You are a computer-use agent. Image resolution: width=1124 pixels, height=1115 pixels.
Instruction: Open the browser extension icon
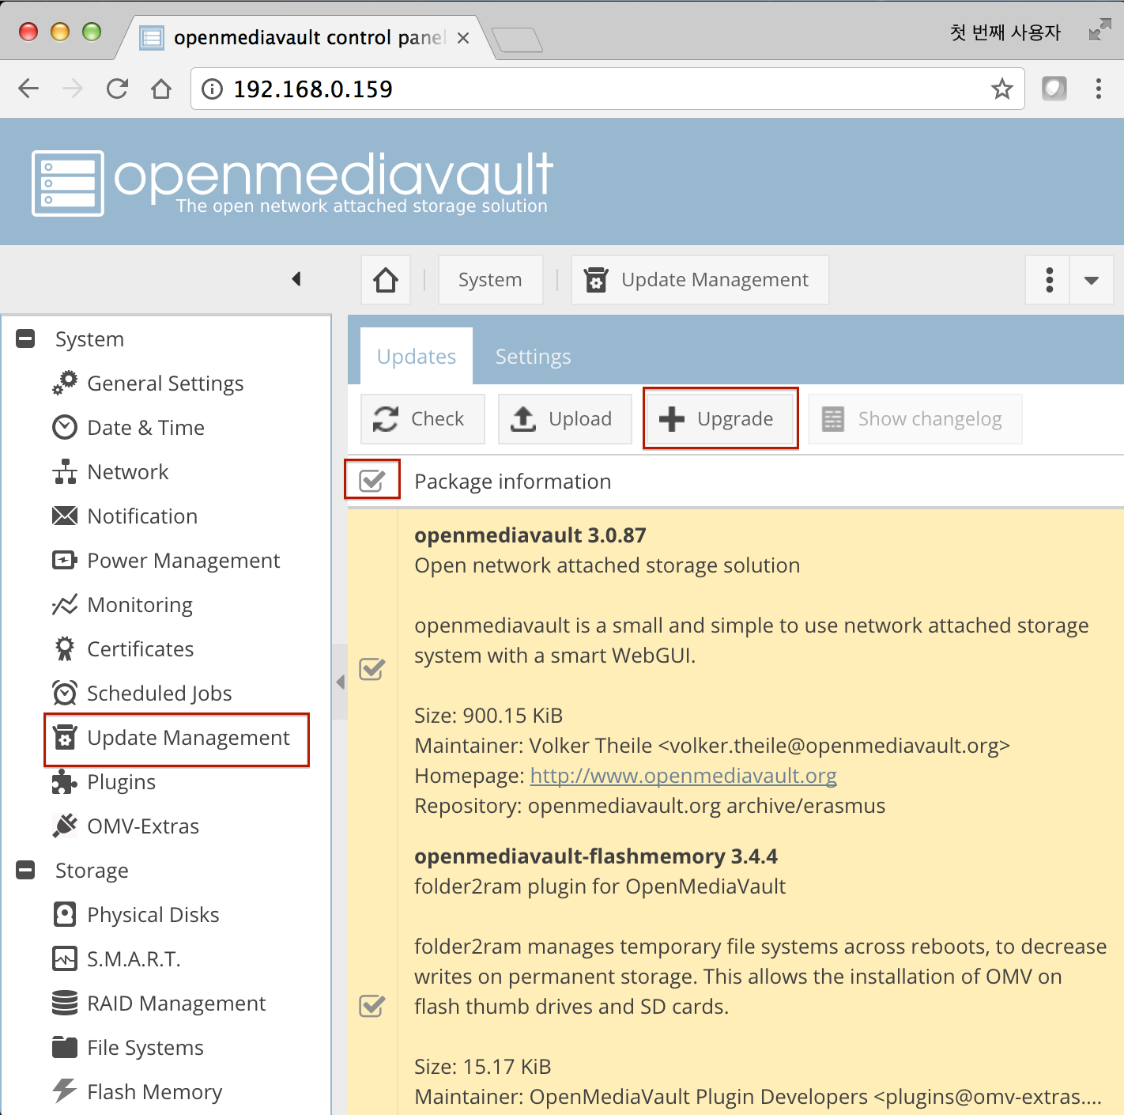pos(1054,89)
